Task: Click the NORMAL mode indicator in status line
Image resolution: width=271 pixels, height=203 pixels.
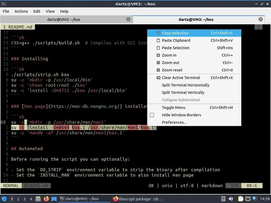Action: coord(11,186)
